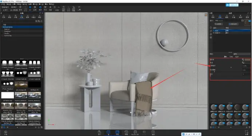Image resolution: width=252 pixels, height=136 pixels.
Task: Click the roughness value field
Action: click(x=246, y=66)
